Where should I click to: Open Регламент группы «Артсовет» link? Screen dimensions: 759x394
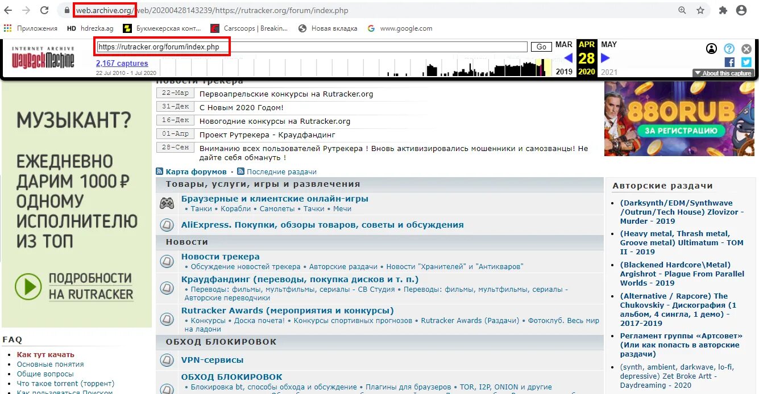tap(680, 345)
